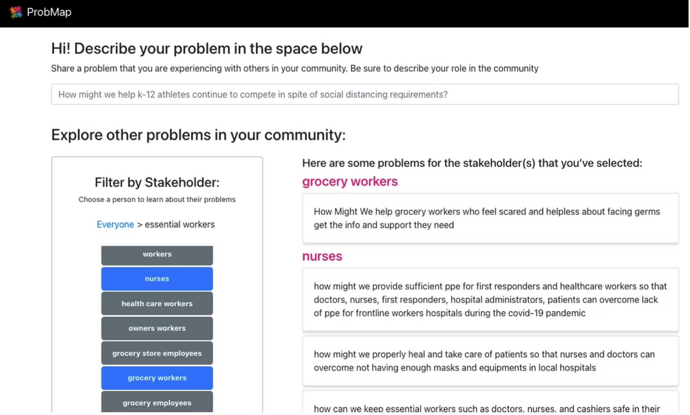Select the grocery store employees filter

157,353
